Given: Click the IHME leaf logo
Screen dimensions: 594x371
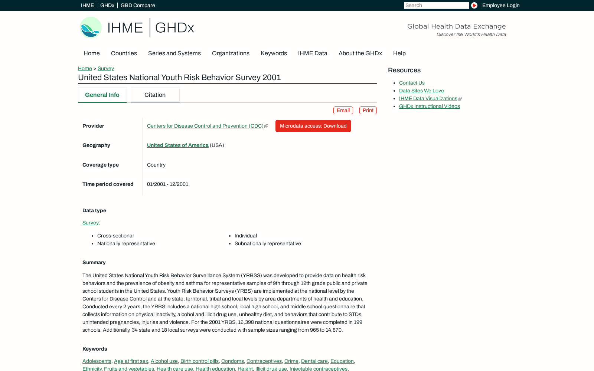Looking at the screenshot, I should click(91, 27).
